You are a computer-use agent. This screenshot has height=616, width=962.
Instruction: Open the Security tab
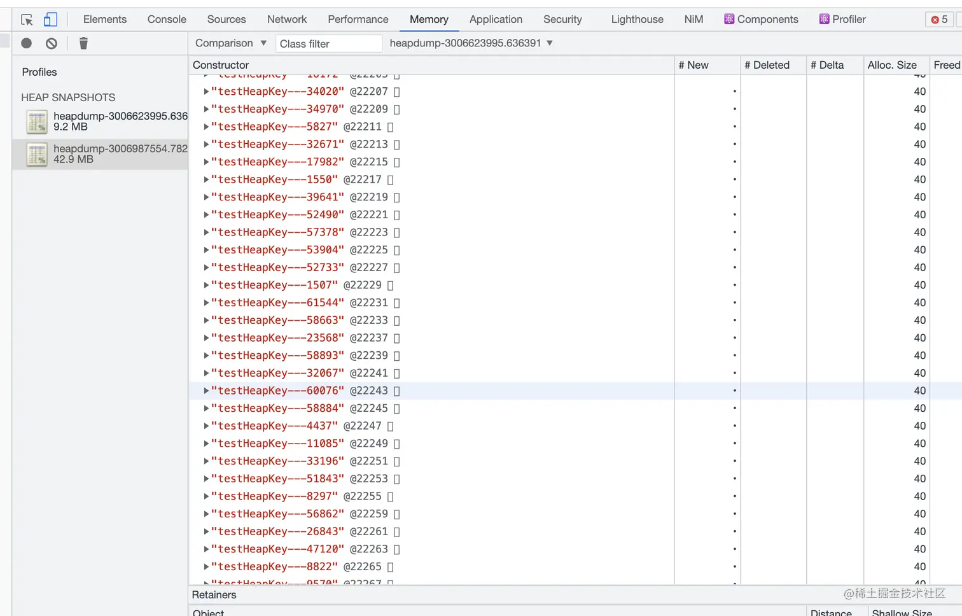pyautogui.click(x=562, y=20)
